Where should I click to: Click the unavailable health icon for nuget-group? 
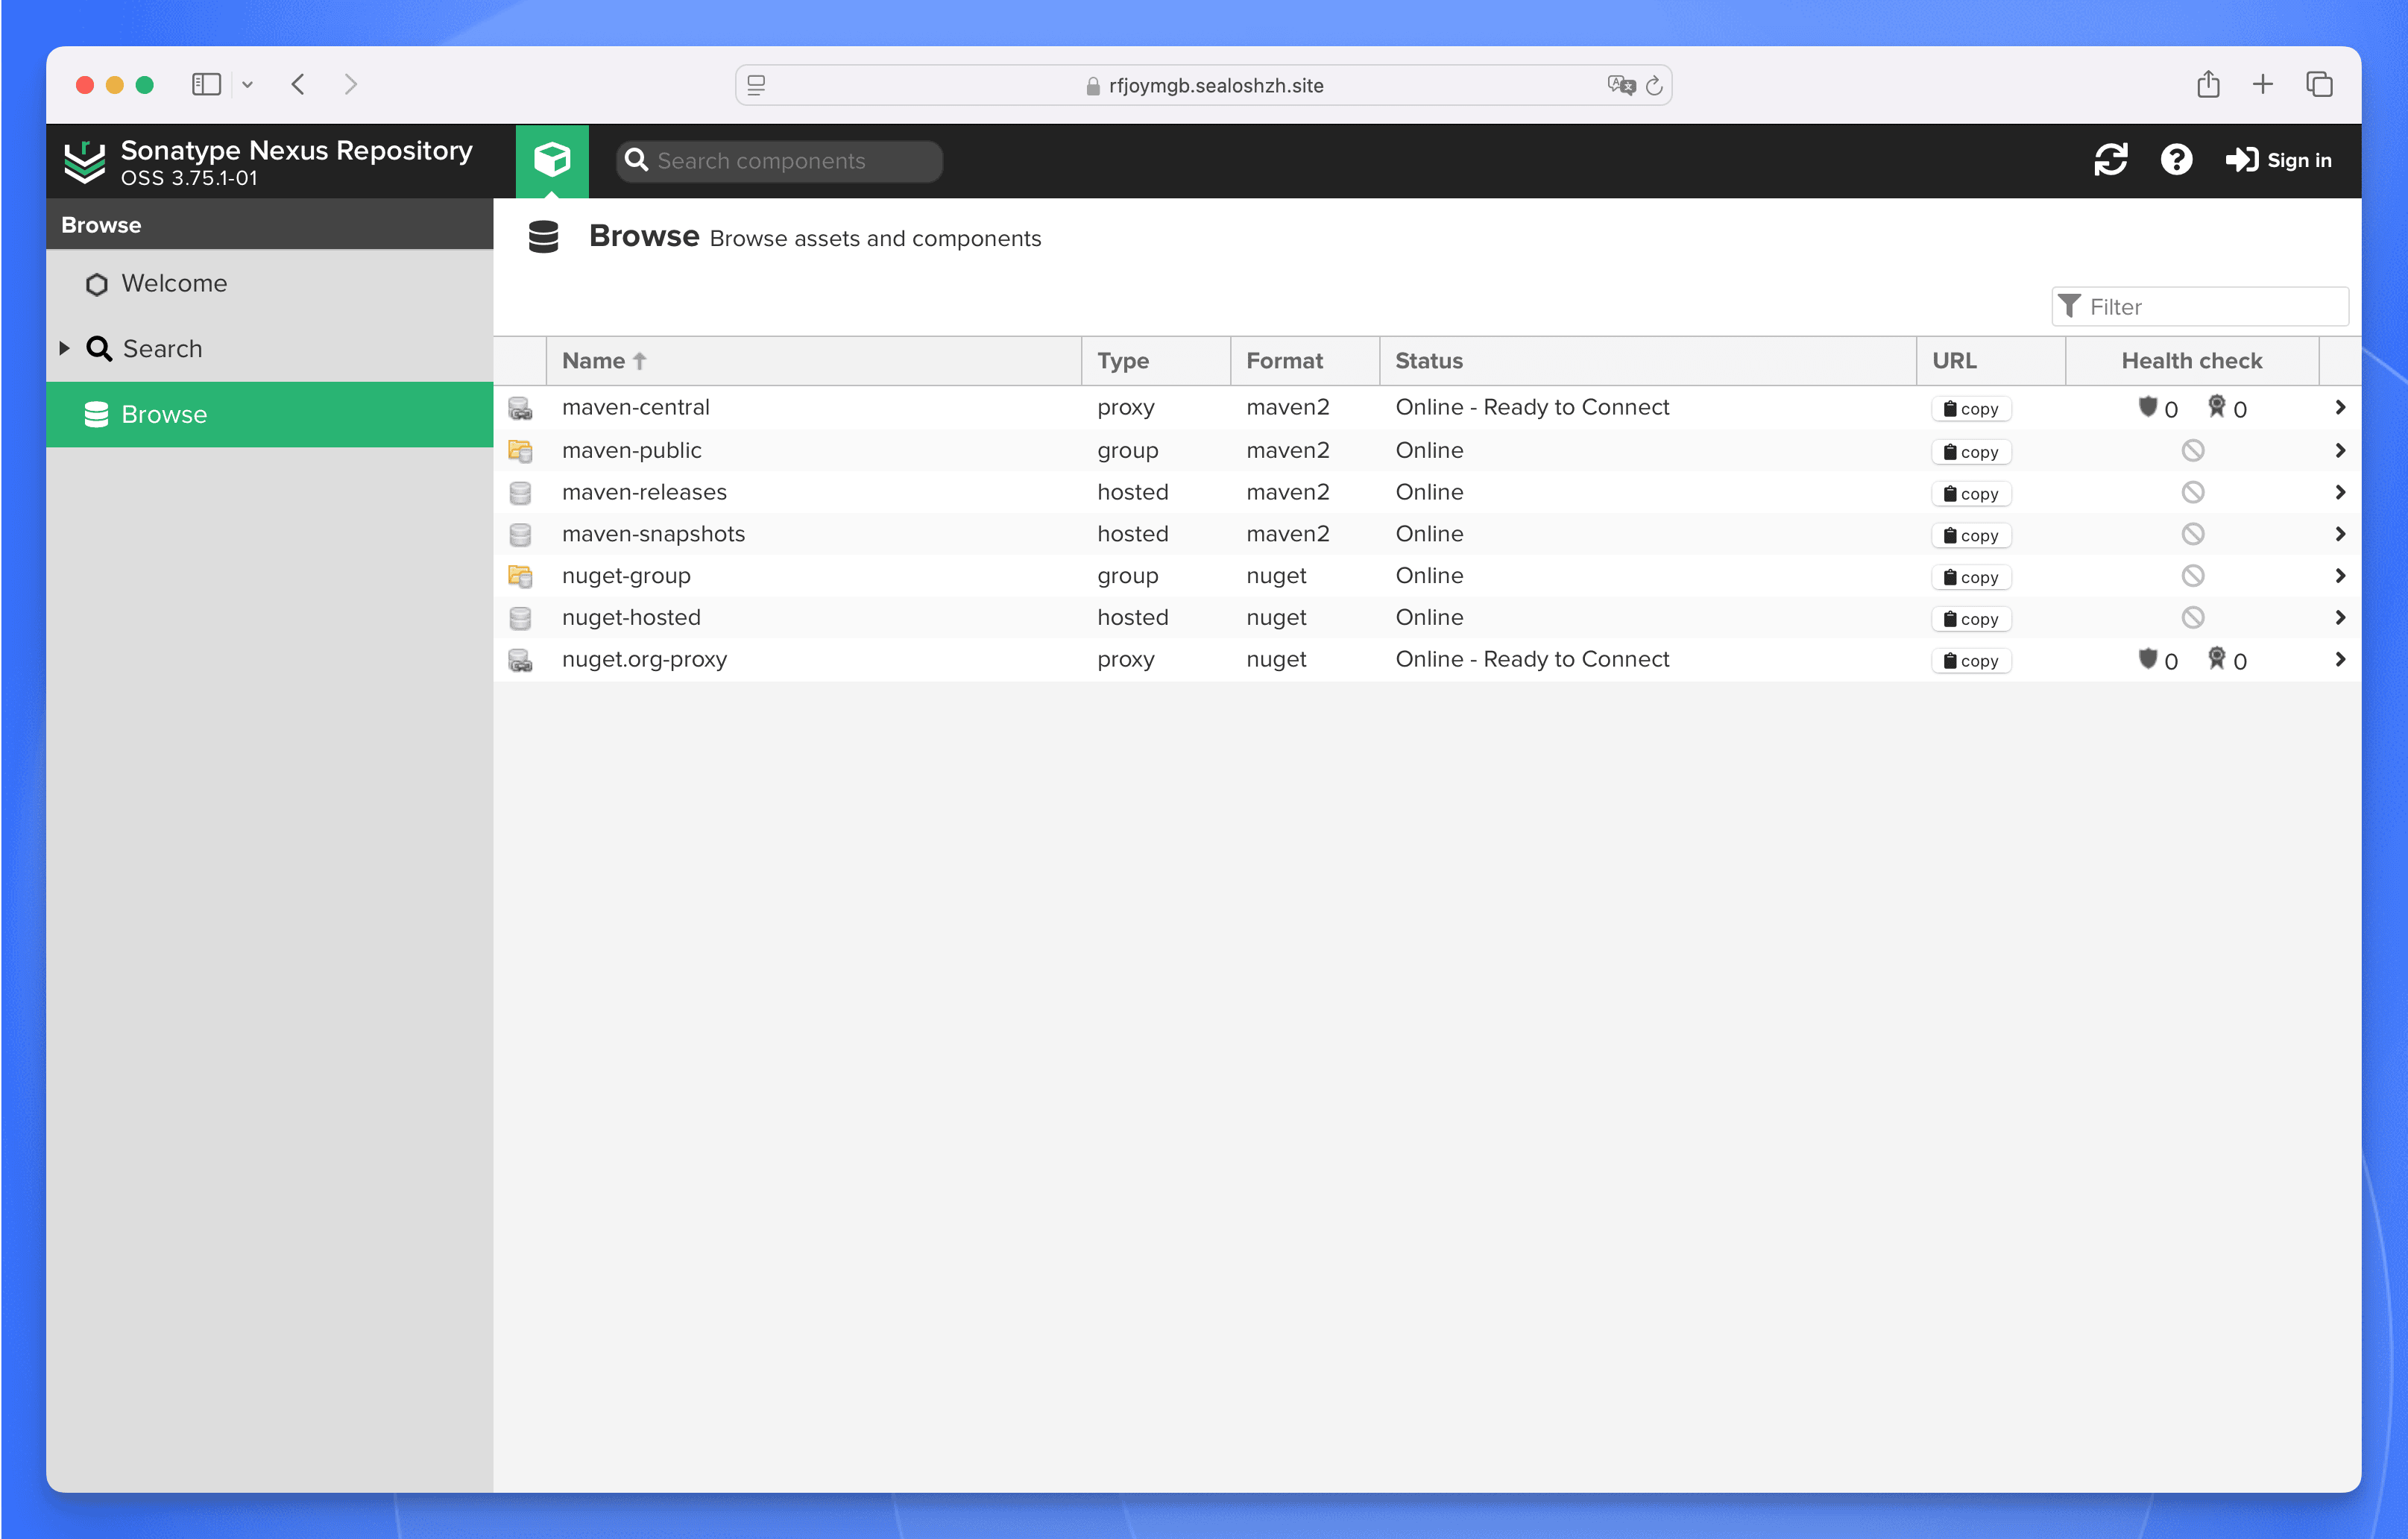click(2192, 576)
